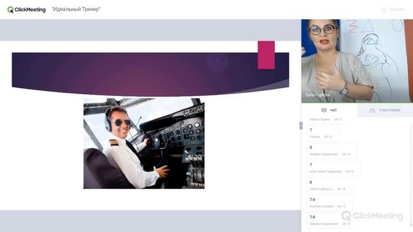Image resolution: width=413 pixels, height=232 pixels.
Task: Click the clock icon beside the session timer
Action: [x=384, y=10]
